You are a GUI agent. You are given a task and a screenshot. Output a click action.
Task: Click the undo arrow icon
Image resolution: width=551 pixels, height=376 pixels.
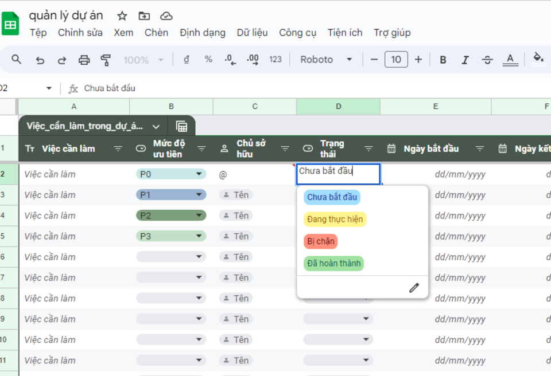40,60
